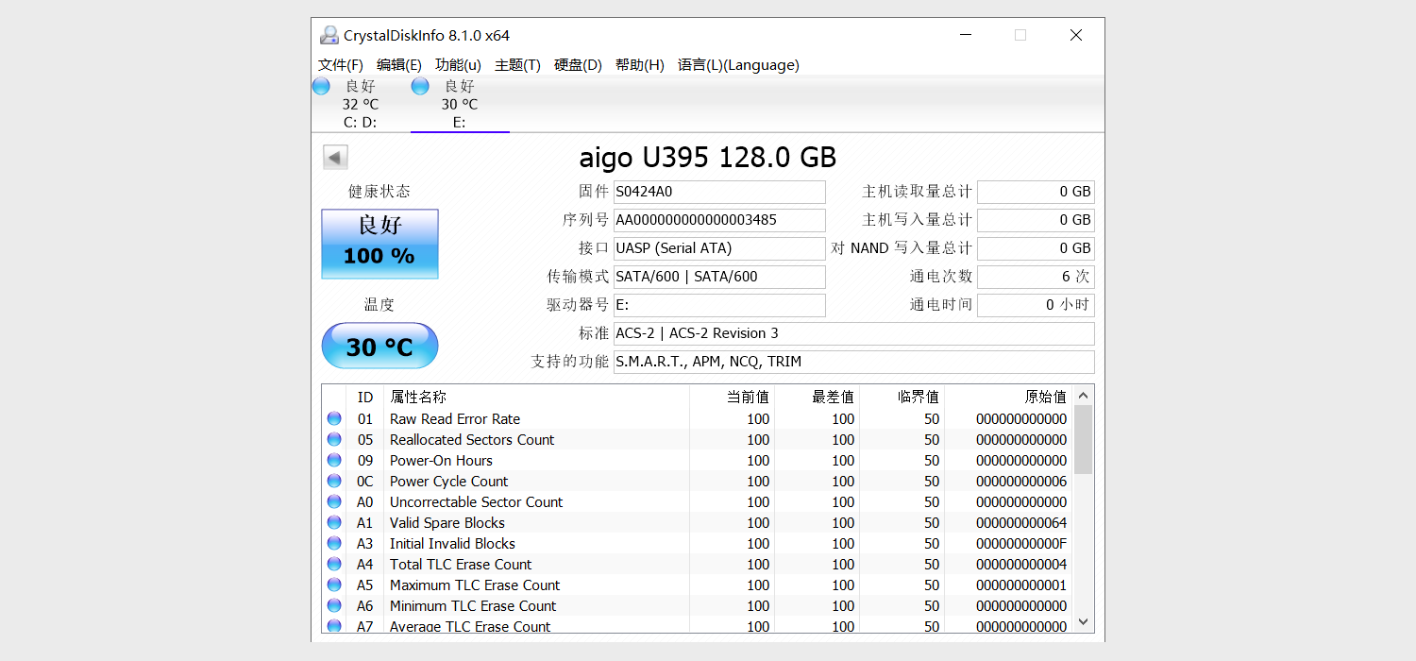Click the 对 NAND 写入量总计 value field

click(1036, 248)
